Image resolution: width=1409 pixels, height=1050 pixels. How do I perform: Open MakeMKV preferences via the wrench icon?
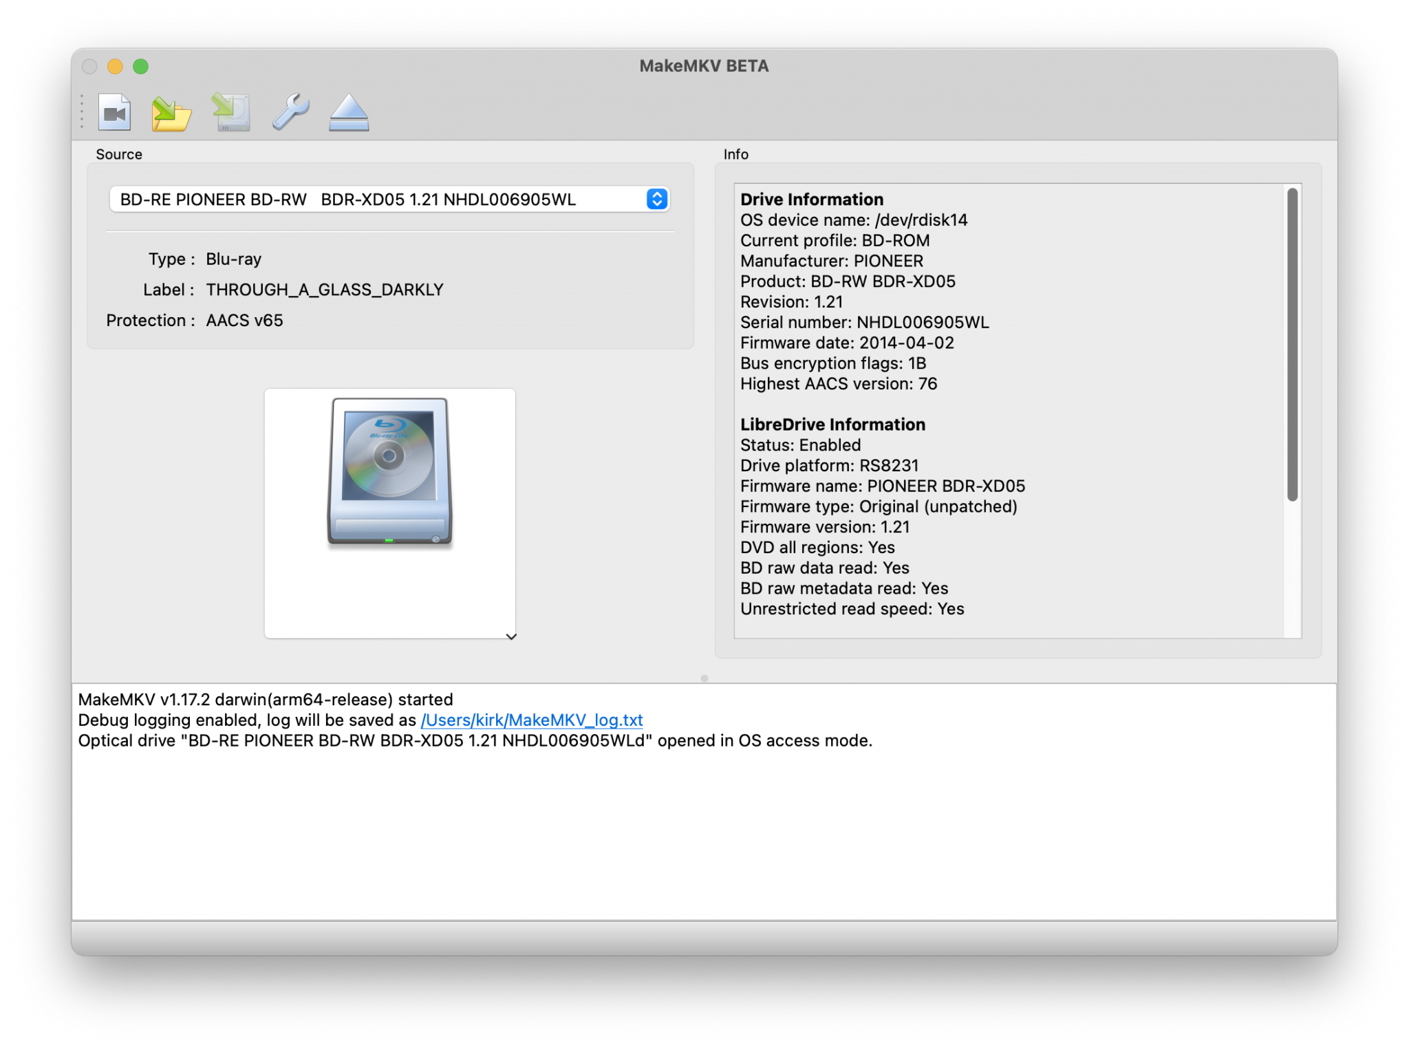290,112
